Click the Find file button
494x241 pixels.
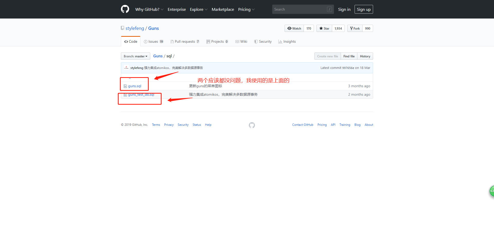349,56
